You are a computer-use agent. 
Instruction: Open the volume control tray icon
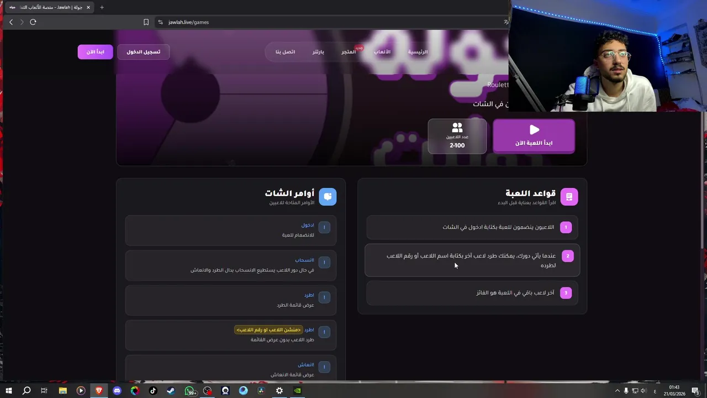(645, 391)
